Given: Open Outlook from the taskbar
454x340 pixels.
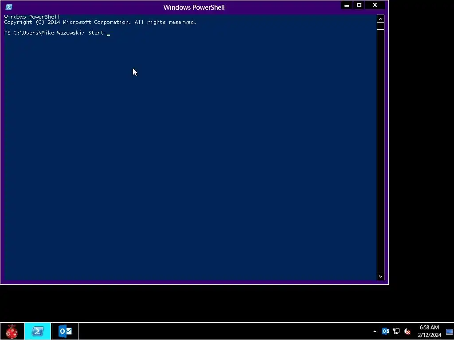Looking at the screenshot, I should 65,331.
